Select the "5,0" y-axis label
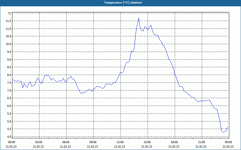Image resolution: width=241 pixels, height=150 pixels. click(x=9, y=121)
